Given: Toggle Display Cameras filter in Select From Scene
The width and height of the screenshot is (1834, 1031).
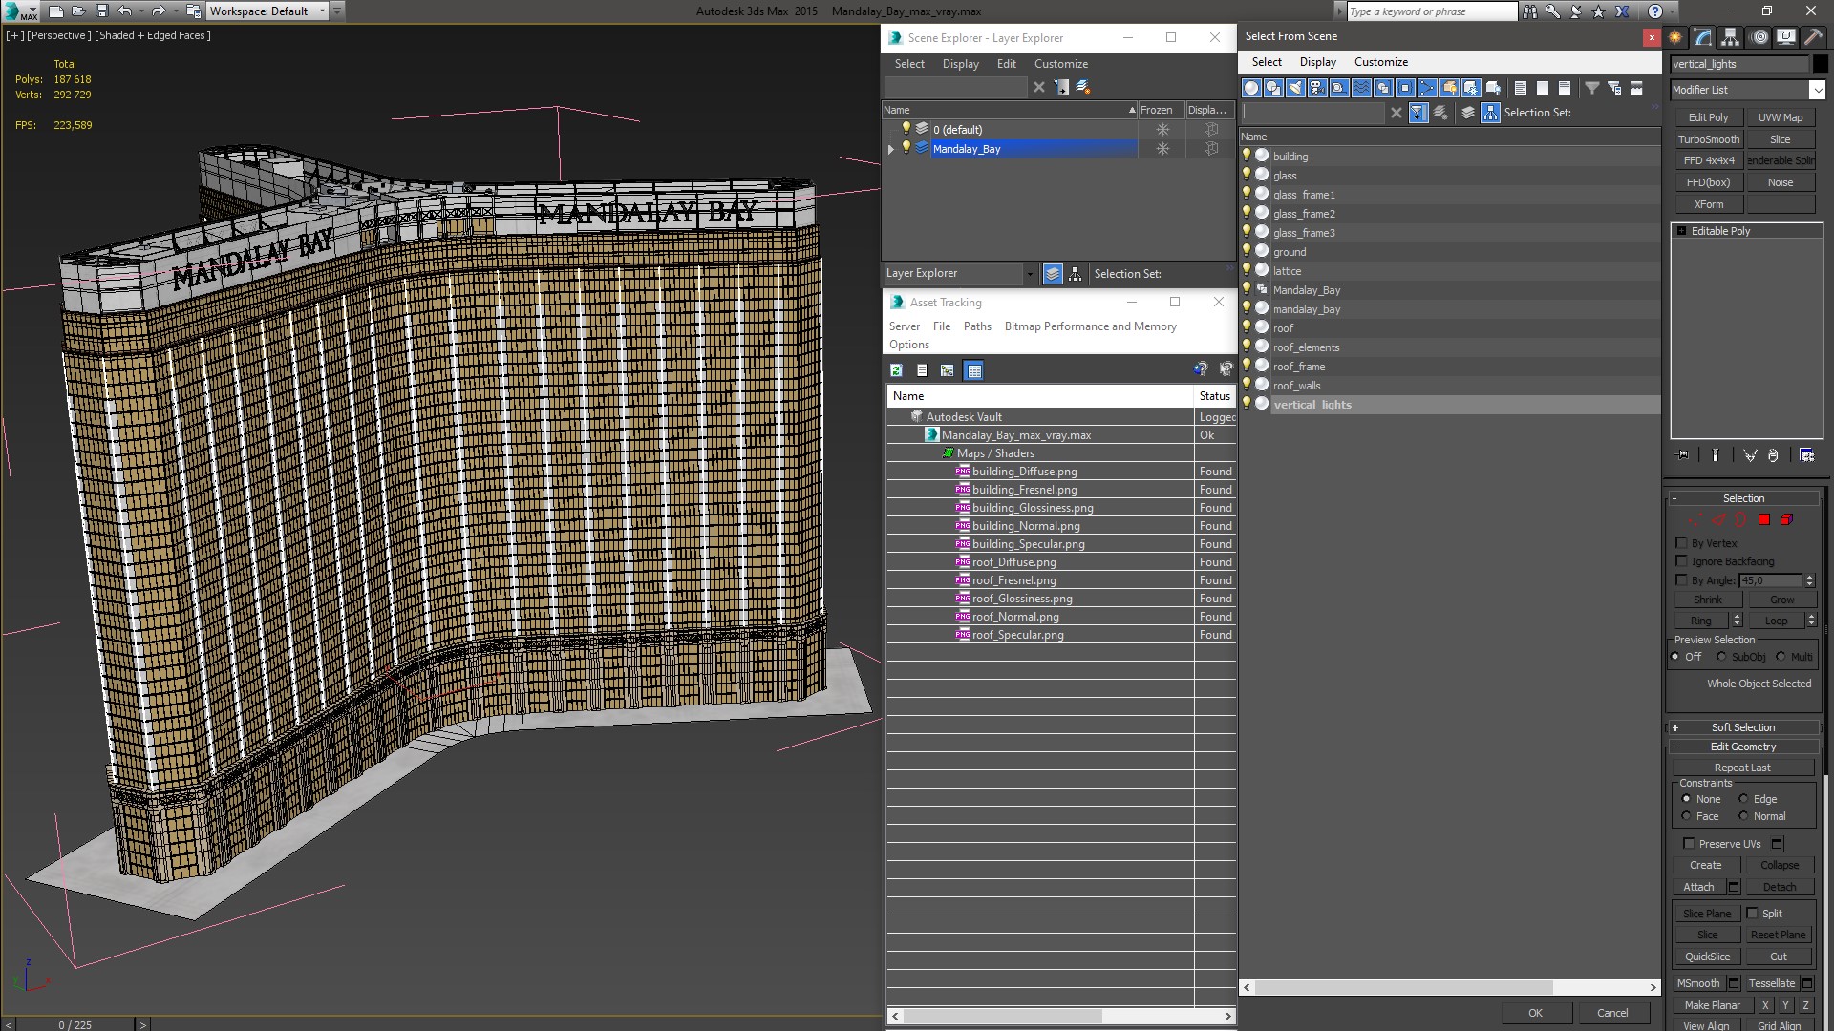Looking at the screenshot, I should coord(1317,88).
